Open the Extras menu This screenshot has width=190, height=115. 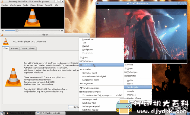point(40,5)
